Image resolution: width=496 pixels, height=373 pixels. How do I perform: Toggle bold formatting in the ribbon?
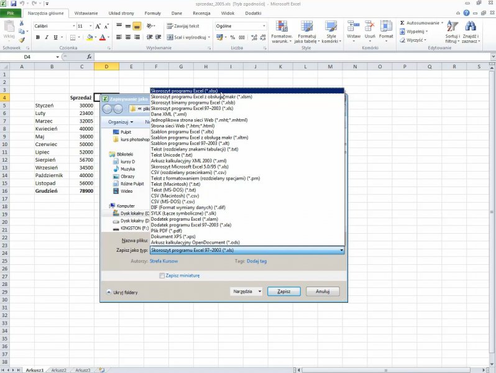[x=38, y=37]
